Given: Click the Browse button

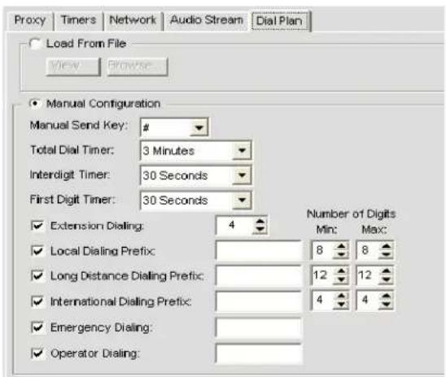Looking at the screenshot, I should tap(138, 67).
